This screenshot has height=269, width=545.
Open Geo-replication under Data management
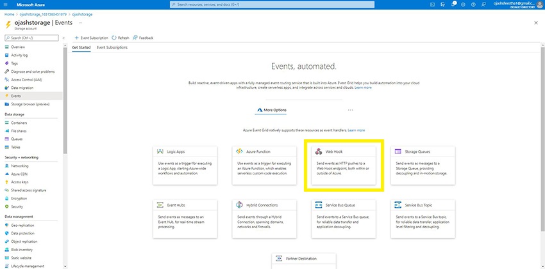(22, 226)
